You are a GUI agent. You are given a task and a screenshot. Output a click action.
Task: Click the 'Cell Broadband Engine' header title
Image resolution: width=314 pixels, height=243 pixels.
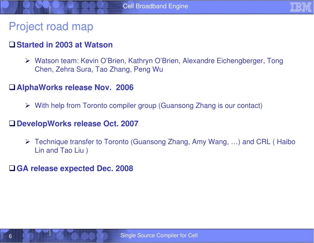(x=155, y=6)
